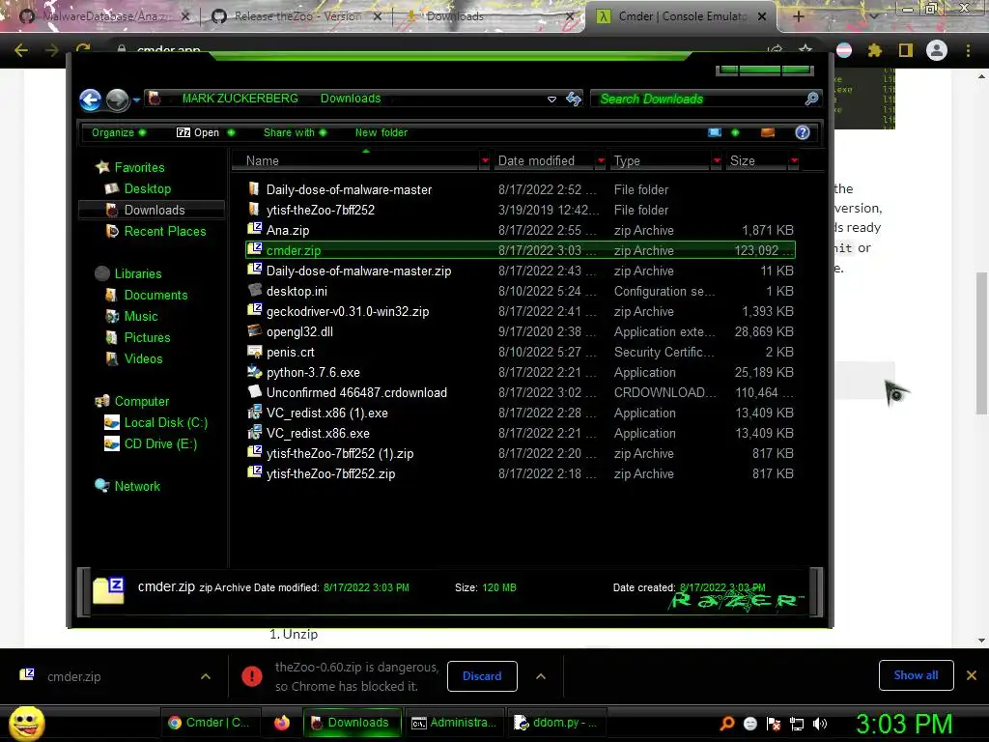The width and height of the screenshot is (989, 742).
Task: Open Firefox from the taskbar
Action: [x=282, y=723]
